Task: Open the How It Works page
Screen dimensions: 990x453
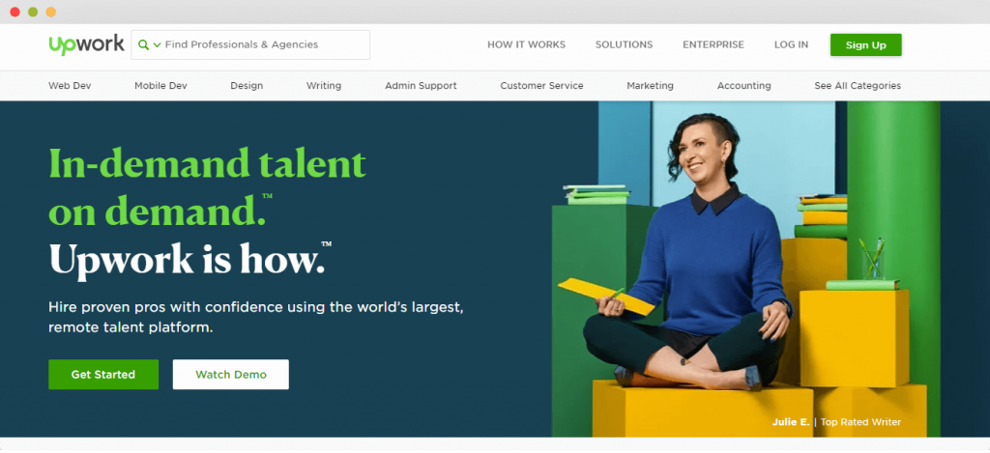Action: coord(527,44)
